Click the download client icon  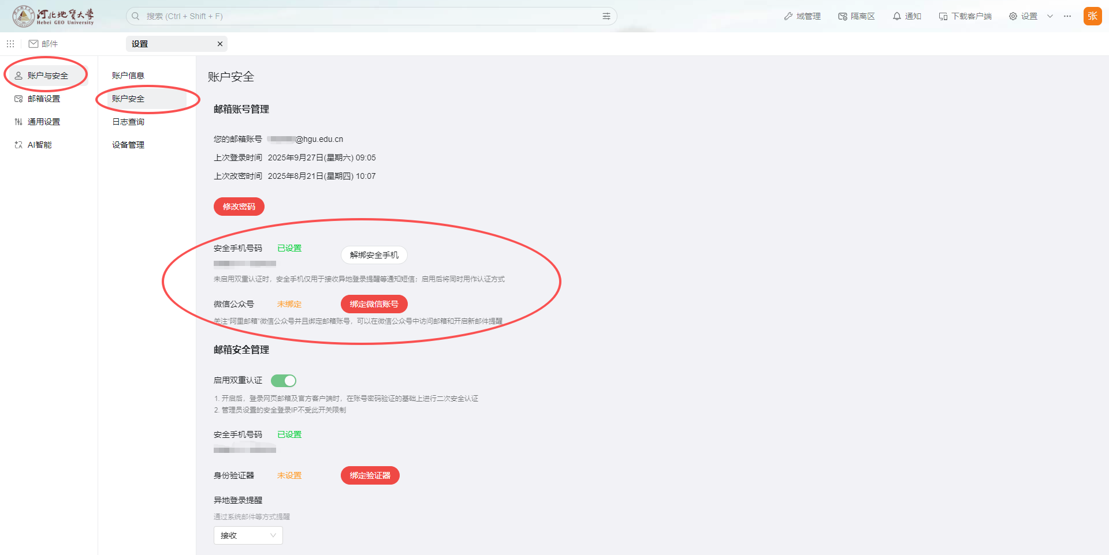[943, 16]
